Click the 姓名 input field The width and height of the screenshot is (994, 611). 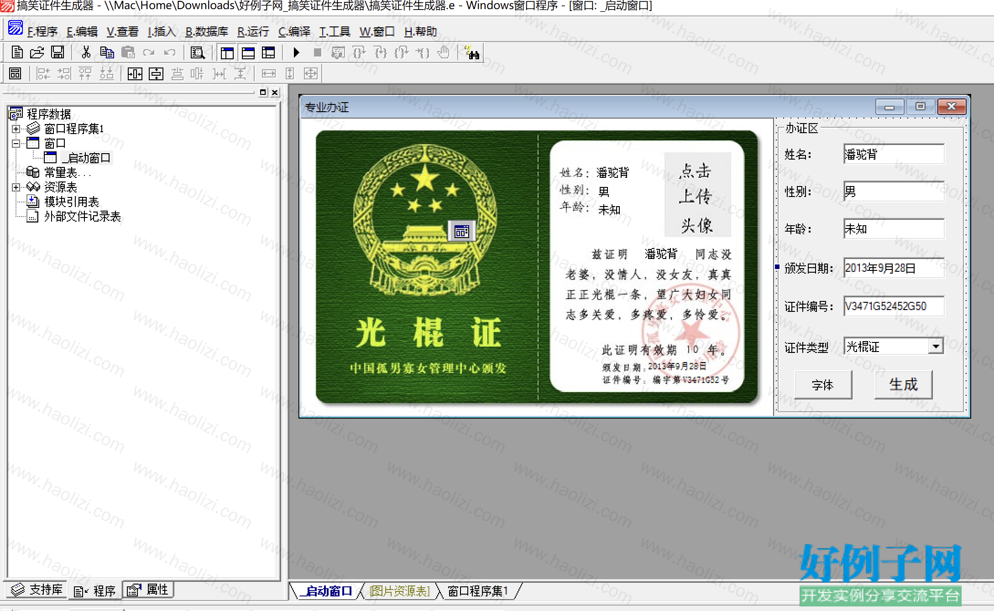(x=894, y=154)
